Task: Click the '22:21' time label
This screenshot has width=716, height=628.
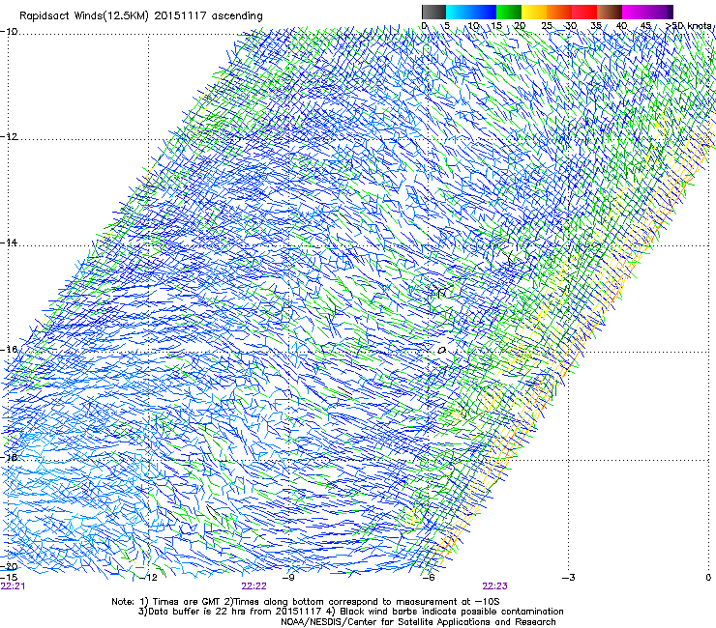Action: 13,586
